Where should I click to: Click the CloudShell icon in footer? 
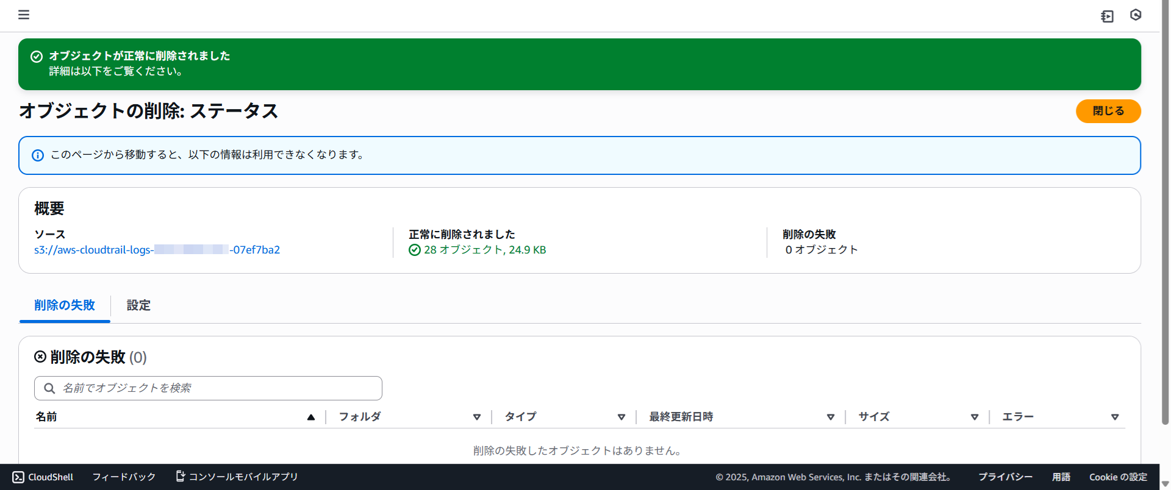click(x=18, y=477)
